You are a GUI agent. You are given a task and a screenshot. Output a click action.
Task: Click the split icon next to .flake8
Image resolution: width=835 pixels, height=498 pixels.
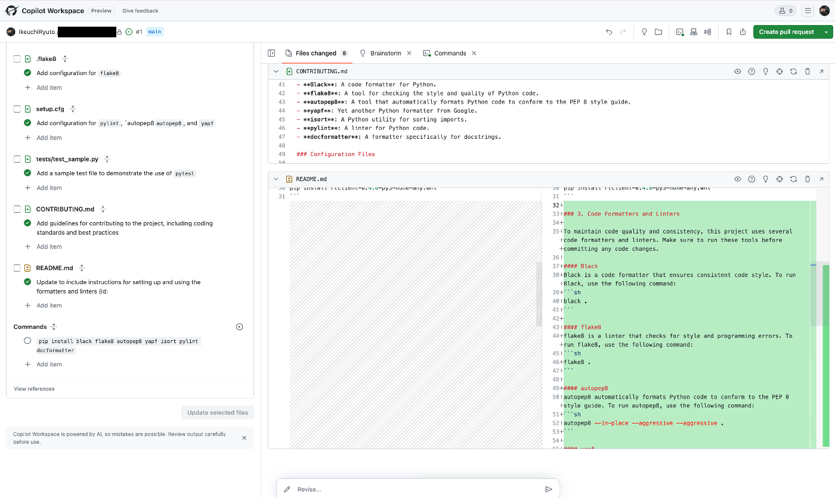[x=66, y=59]
